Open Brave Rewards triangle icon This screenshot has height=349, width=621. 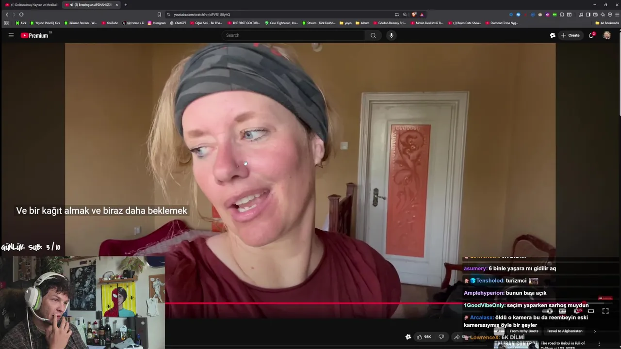[422, 15]
